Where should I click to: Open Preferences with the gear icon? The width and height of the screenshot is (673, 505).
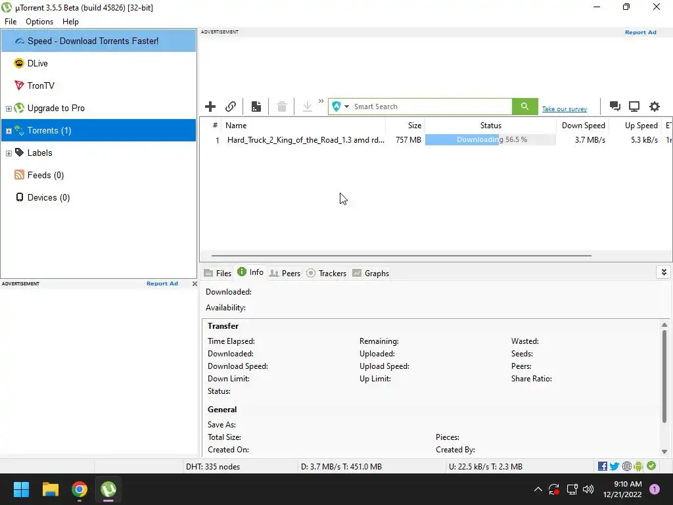tap(654, 107)
